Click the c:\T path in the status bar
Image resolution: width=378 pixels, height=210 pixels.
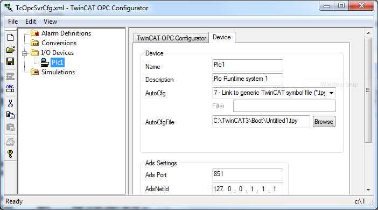point(360,201)
